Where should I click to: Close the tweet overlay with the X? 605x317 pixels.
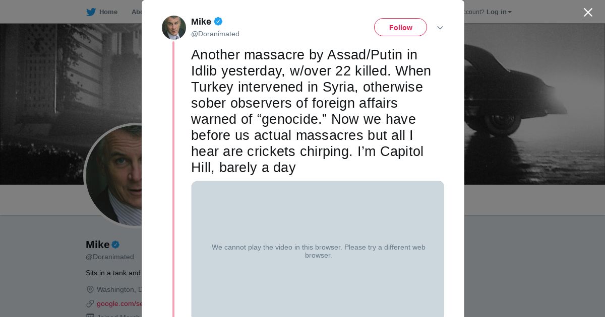(x=588, y=13)
